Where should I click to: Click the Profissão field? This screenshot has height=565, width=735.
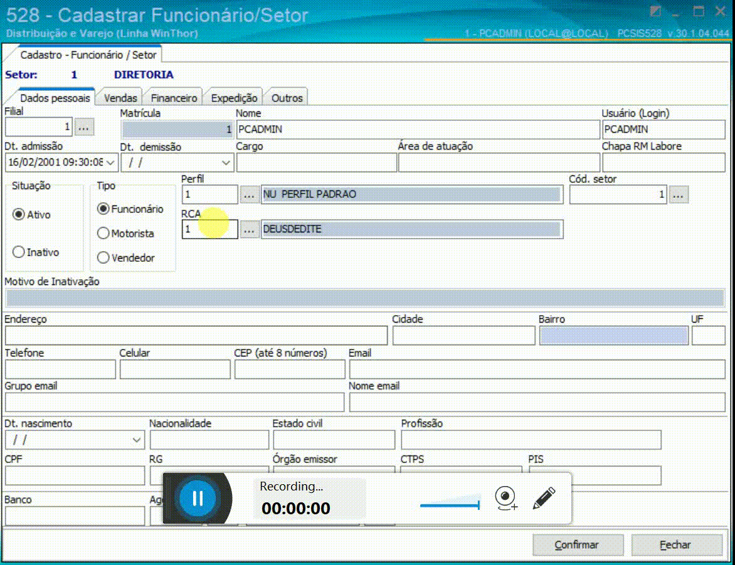point(531,440)
